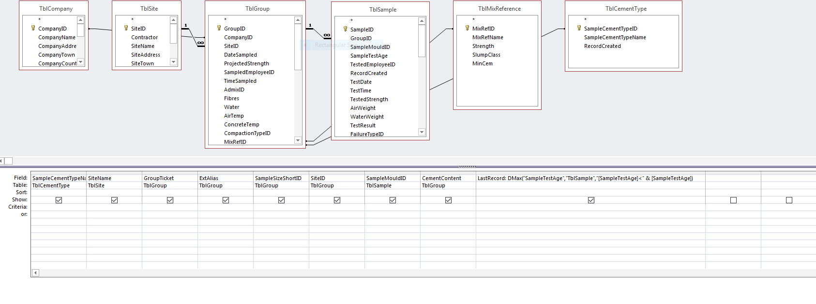Select the TestedStrength field in TblSample
816x304 pixels.
tap(369, 99)
